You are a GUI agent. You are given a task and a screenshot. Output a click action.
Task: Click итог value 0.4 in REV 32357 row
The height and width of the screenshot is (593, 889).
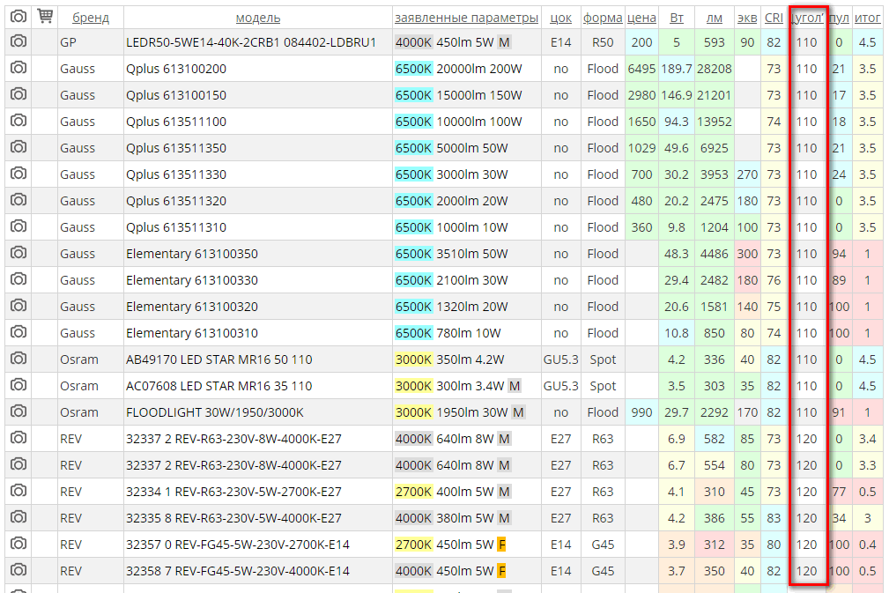[868, 545]
